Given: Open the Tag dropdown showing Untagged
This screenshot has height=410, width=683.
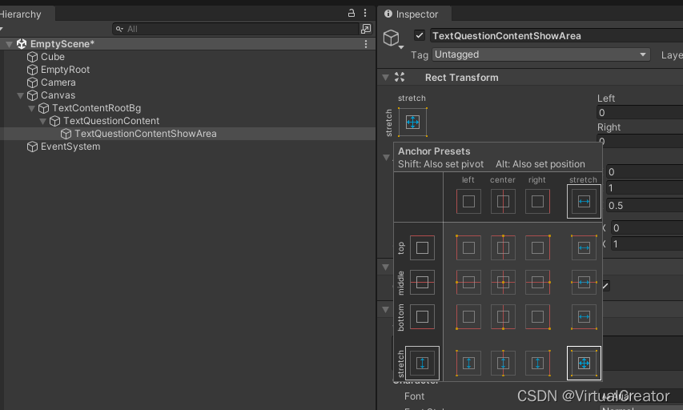Looking at the screenshot, I should pyautogui.click(x=541, y=54).
